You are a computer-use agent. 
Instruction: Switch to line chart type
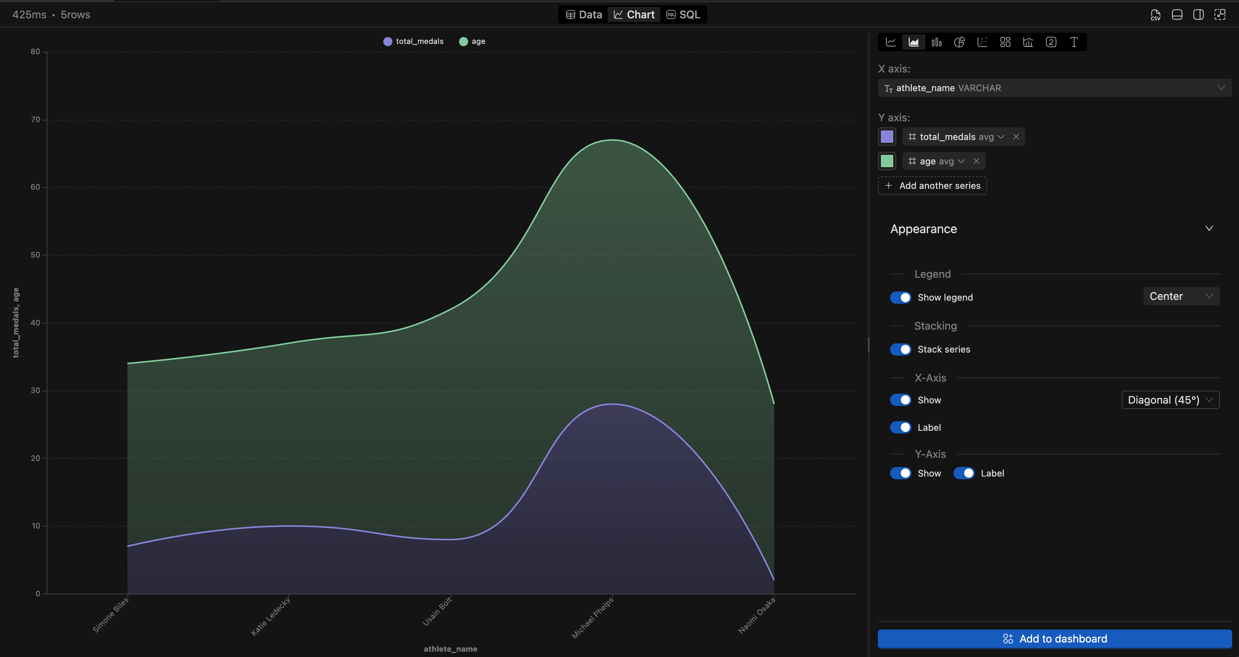click(891, 42)
